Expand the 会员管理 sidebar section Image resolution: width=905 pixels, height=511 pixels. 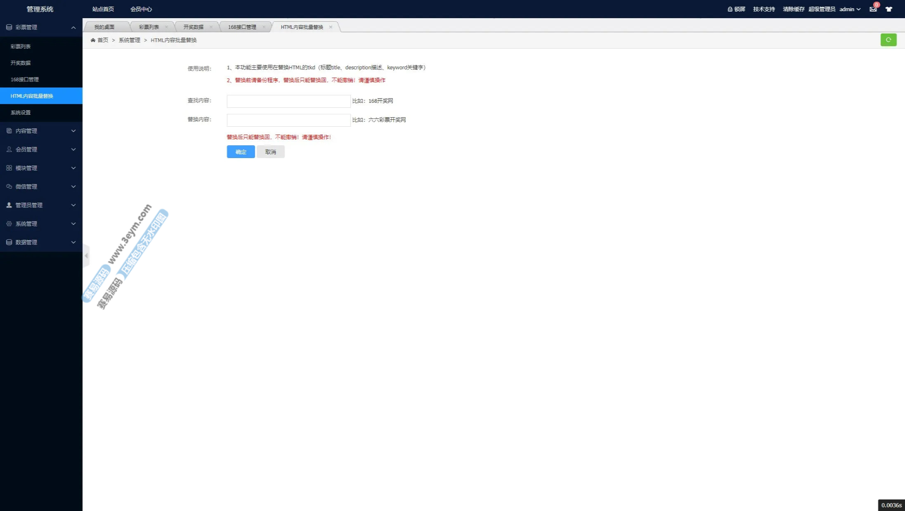pyautogui.click(x=41, y=149)
